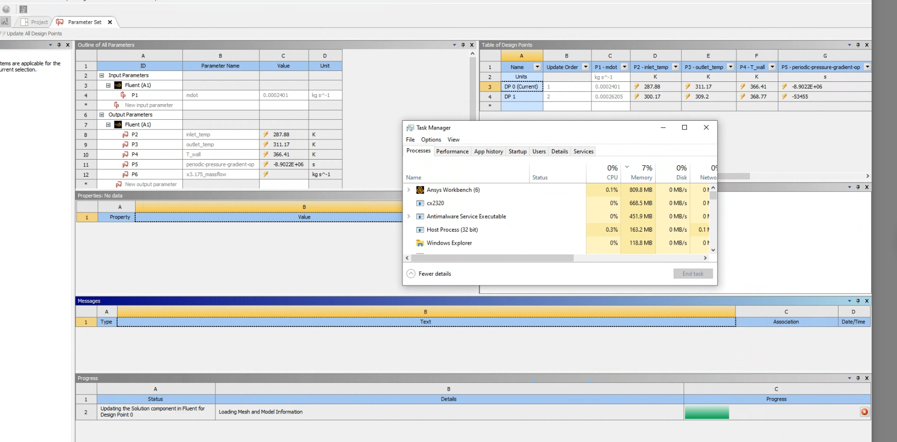Pin the Messages panel

(858, 301)
